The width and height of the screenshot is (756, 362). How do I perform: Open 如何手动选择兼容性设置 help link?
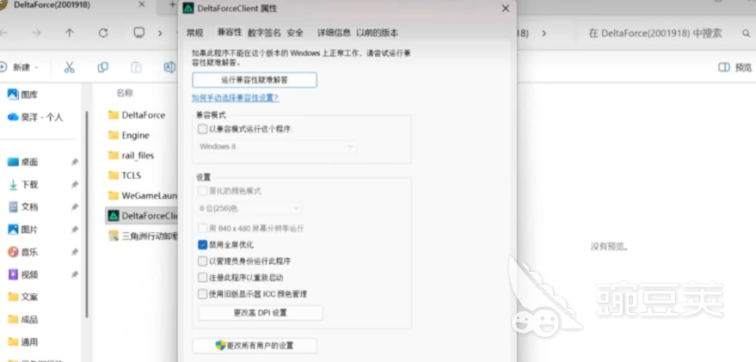(235, 98)
